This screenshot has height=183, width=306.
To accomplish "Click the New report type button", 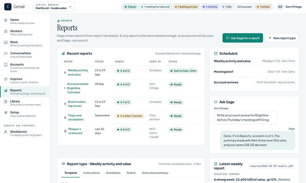I will point(282,38).
